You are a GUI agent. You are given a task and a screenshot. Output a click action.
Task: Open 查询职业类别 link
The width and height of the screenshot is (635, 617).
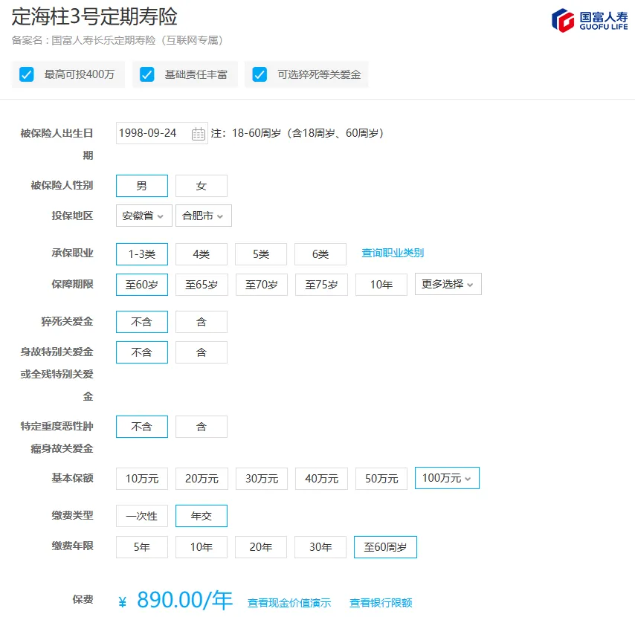coord(393,253)
